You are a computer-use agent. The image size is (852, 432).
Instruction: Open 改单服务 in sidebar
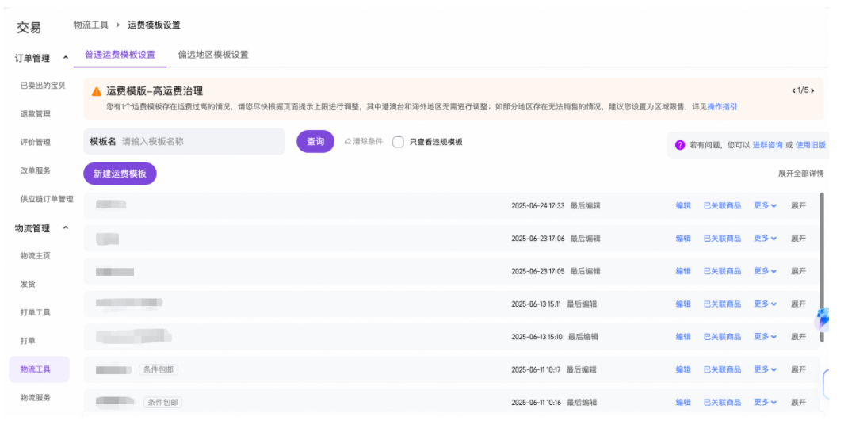pyautogui.click(x=36, y=170)
